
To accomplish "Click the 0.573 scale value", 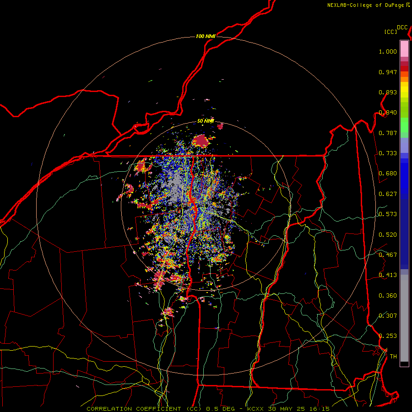I will (388, 214).
